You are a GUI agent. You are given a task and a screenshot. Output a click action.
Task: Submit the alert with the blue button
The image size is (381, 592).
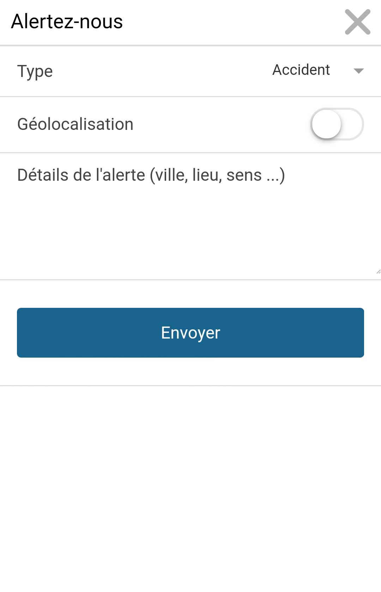(190, 333)
